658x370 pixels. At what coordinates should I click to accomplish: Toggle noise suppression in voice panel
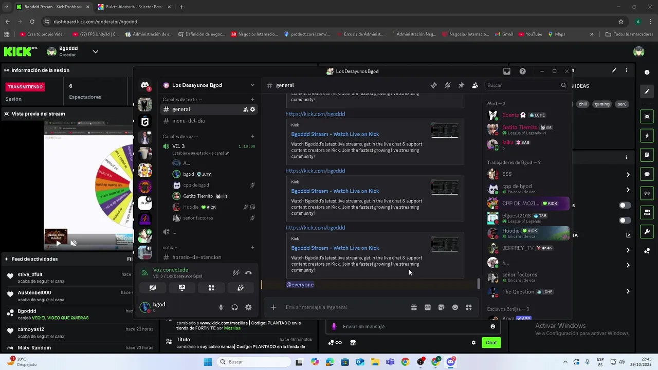click(236, 273)
